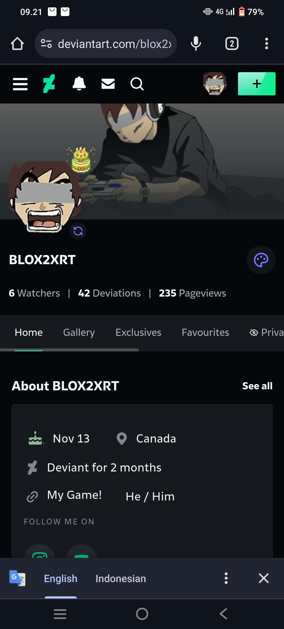
Task: Open translate bar more options menu
Action: pyautogui.click(x=226, y=578)
